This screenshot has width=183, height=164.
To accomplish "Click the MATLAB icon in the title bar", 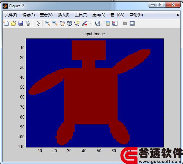I will (5, 6).
